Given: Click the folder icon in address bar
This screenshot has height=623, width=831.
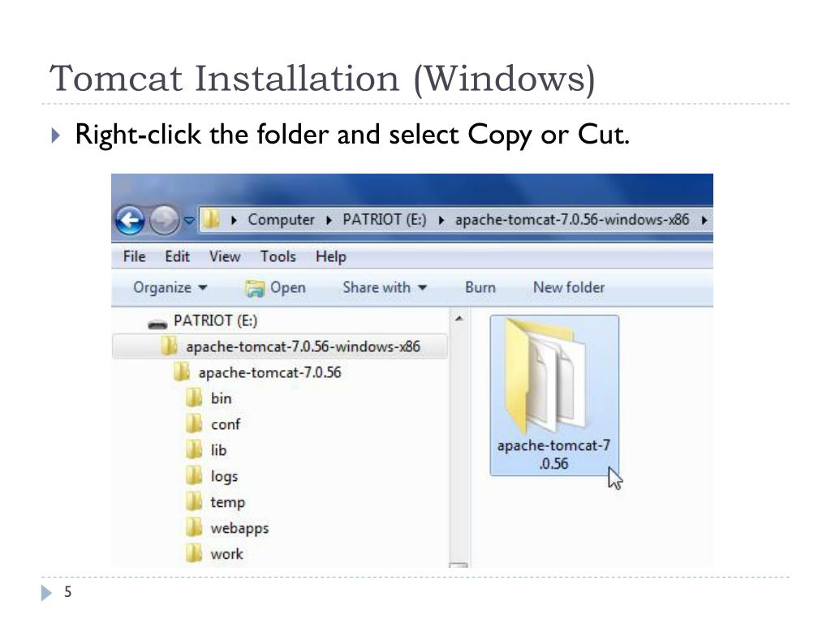Looking at the screenshot, I should pyautogui.click(x=211, y=219).
